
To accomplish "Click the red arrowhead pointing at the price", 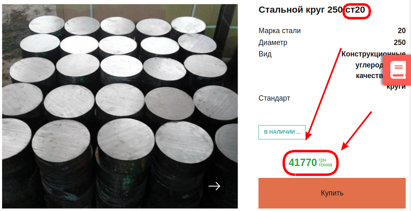I will pyautogui.click(x=346, y=146).
